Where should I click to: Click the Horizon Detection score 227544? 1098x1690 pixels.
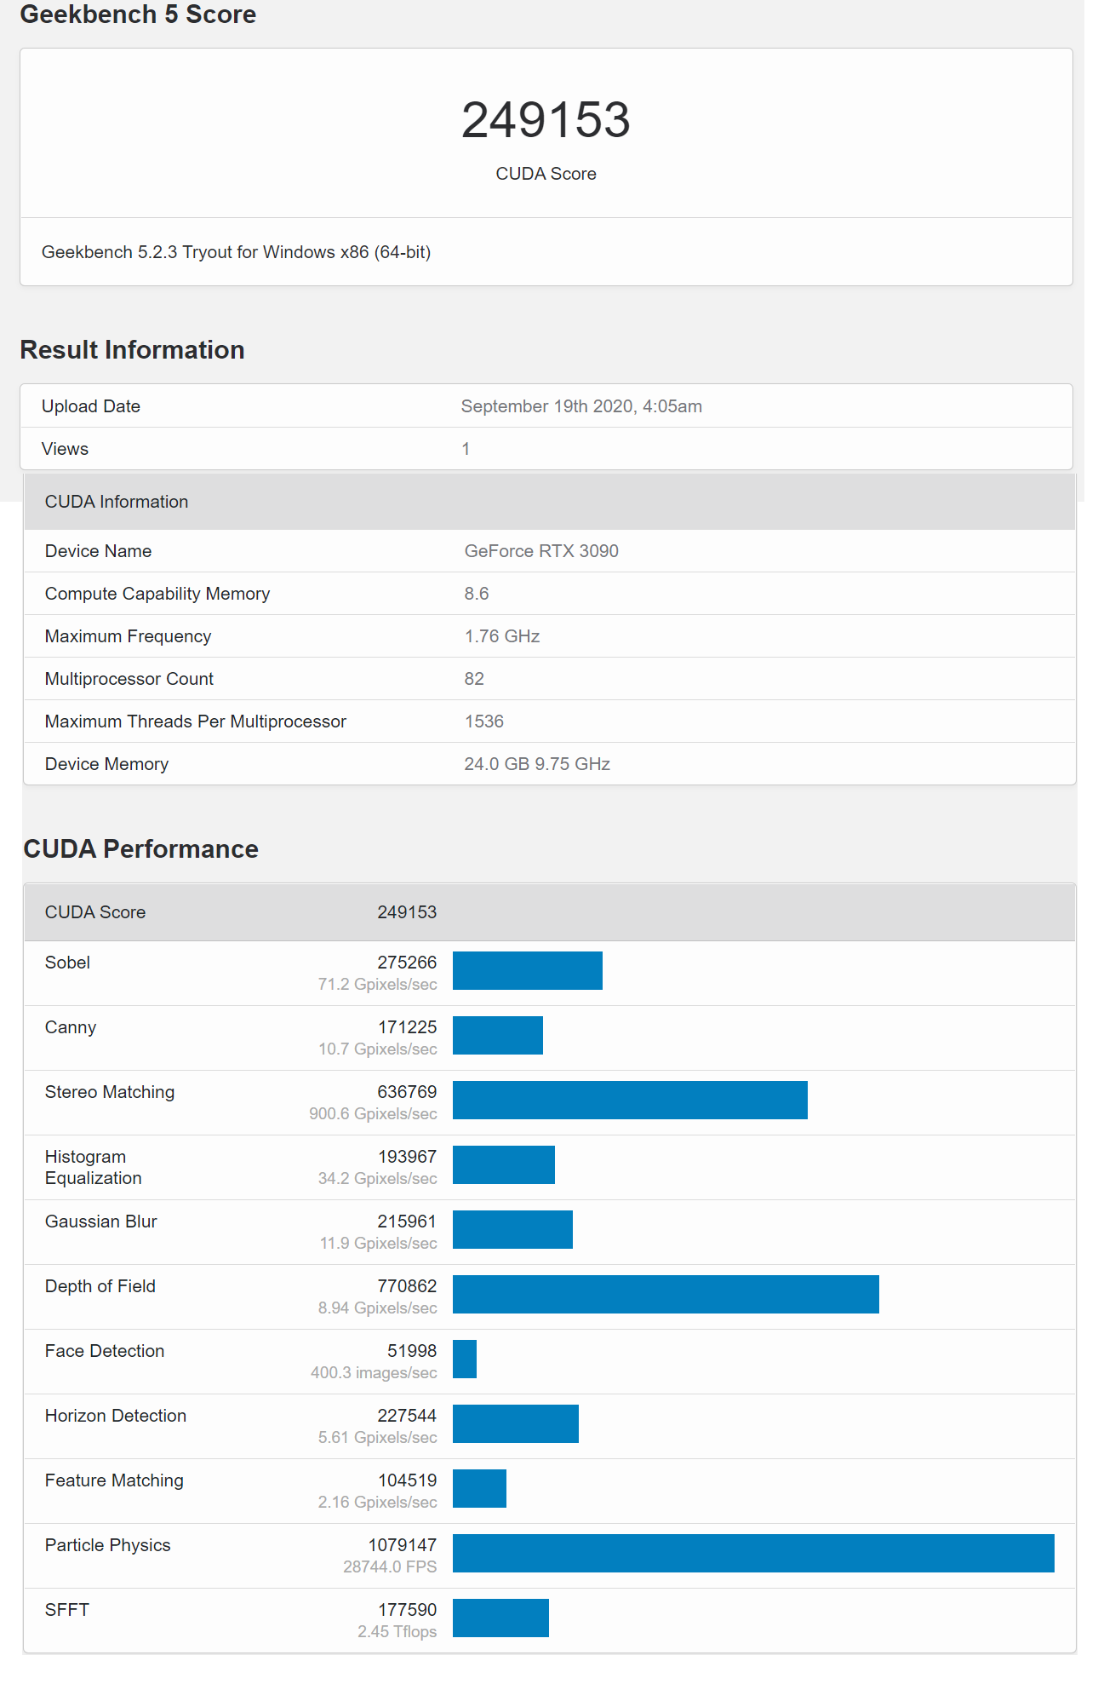click(407, 1416)
